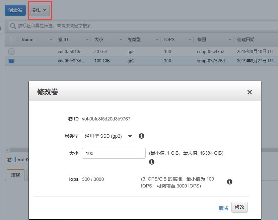278x220 pixels.
Task: Click the 大小 size input field
Action: 113,153
